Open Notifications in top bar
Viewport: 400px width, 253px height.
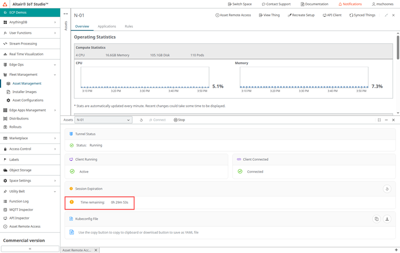(x=350, y=4)
